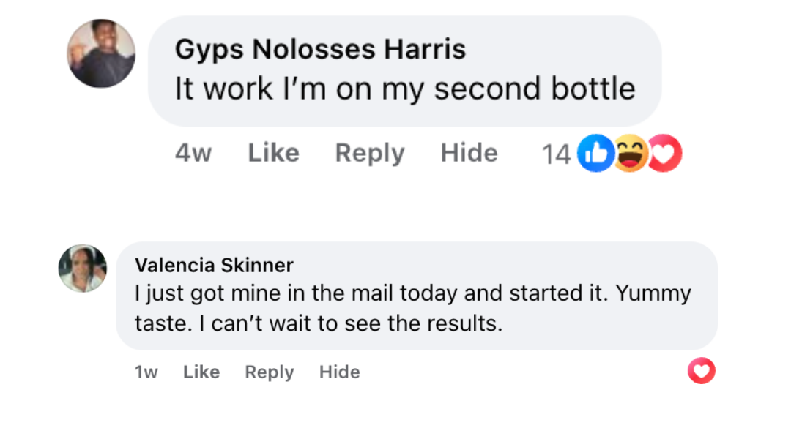Click the reaction count showing 14
This screenshot has height=439, width=791.
click(558, 153)
